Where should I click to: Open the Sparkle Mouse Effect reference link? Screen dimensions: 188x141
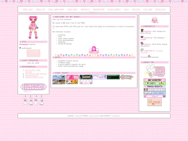point(34,77)
